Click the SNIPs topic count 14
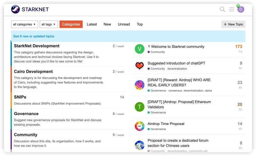 pos(122,97)
